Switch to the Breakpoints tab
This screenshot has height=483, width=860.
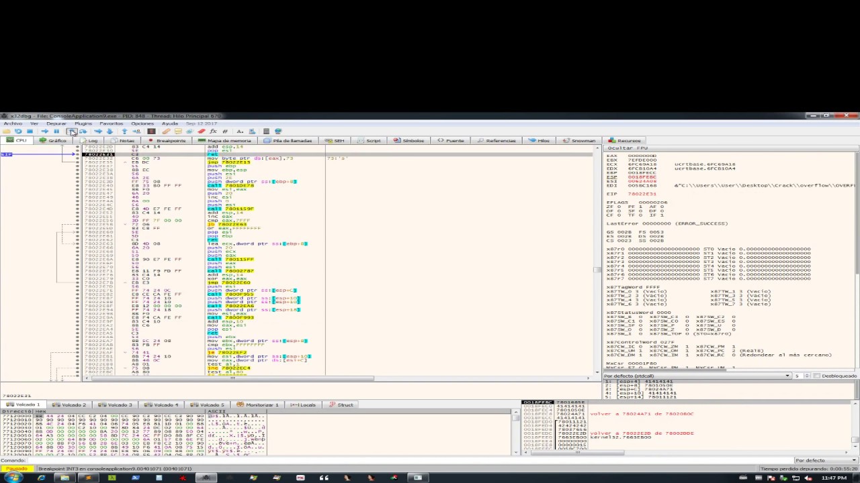tap(167, 141)
